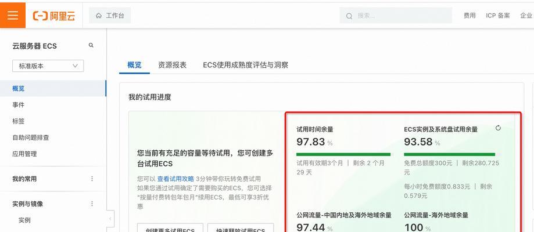
Task: Switch to the 资源报表 tab
Action: point(173,65)
